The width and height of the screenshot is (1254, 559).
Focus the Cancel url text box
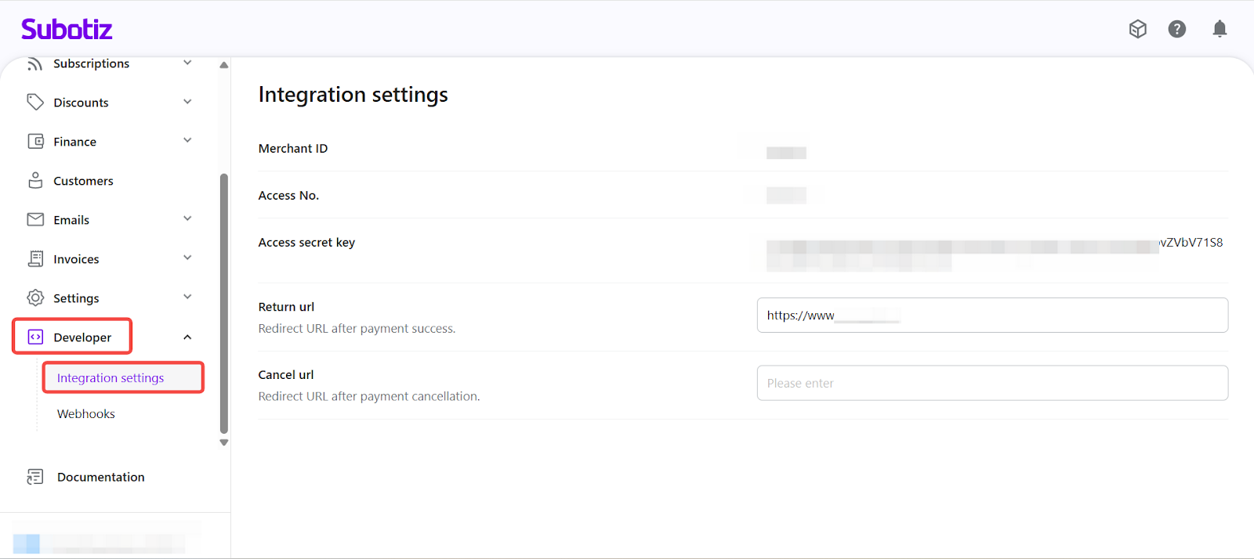[991, 383]
